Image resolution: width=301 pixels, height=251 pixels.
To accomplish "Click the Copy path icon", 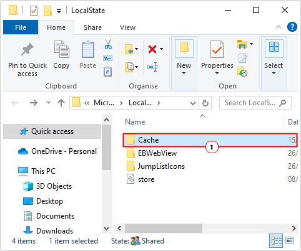I will click(x=108, y=59).
